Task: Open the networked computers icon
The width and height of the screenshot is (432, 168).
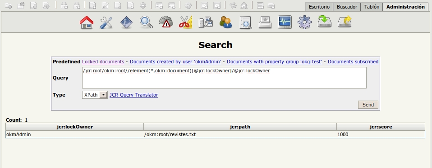Action: (x=206, y=22)
